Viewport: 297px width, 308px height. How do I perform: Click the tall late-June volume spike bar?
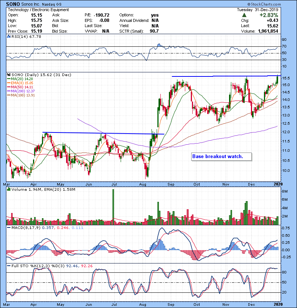coord(113,207)
